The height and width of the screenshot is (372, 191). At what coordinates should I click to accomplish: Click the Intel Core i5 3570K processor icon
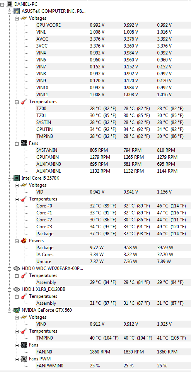(17, 178)
